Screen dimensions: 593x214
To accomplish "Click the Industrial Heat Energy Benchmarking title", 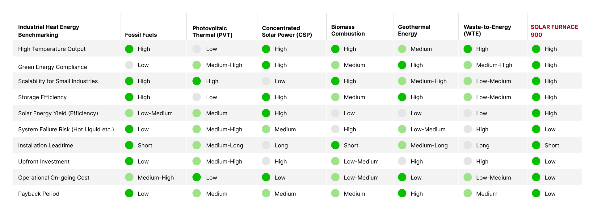I will pos(48,31).
